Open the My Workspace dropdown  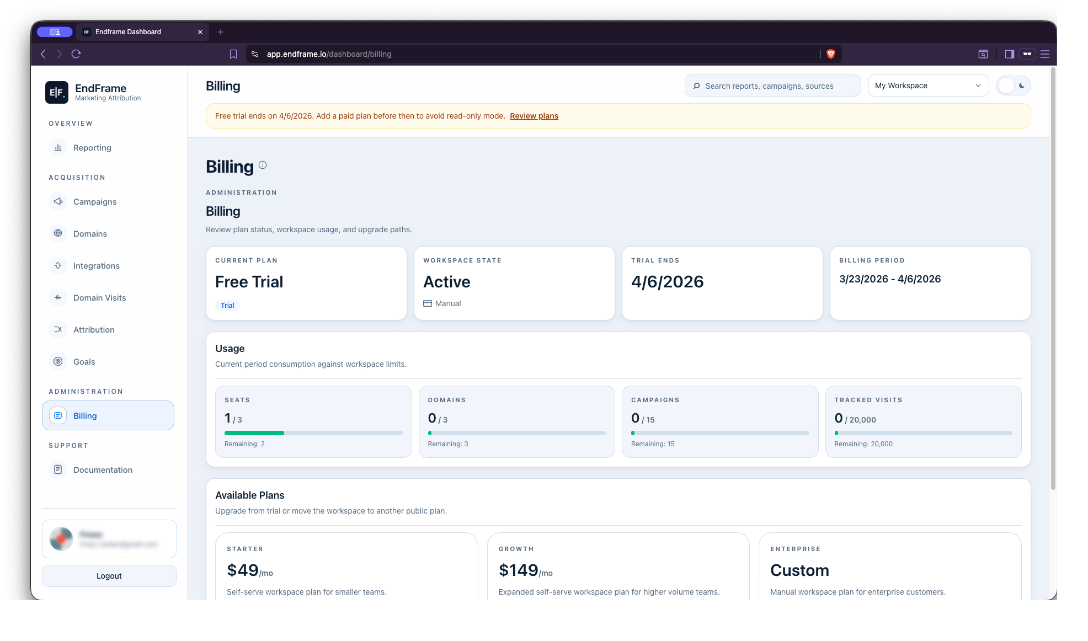click(x=928, y=86)
